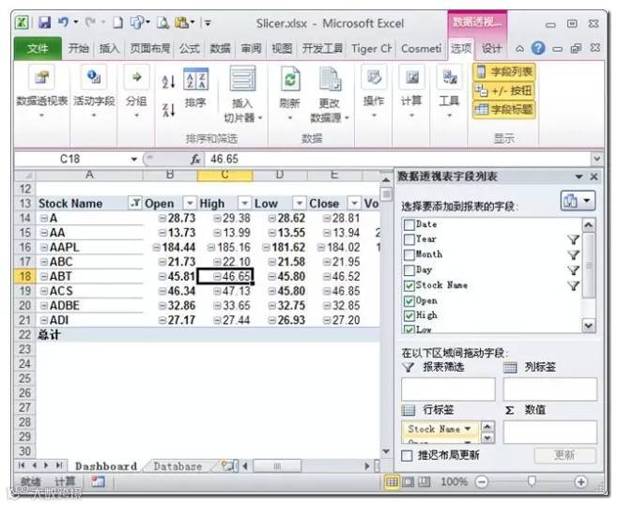Viewport: 618px width, 506px height.
Task: Click the Stock Name item in 行标签 area
Action: [x=440, y=429]
